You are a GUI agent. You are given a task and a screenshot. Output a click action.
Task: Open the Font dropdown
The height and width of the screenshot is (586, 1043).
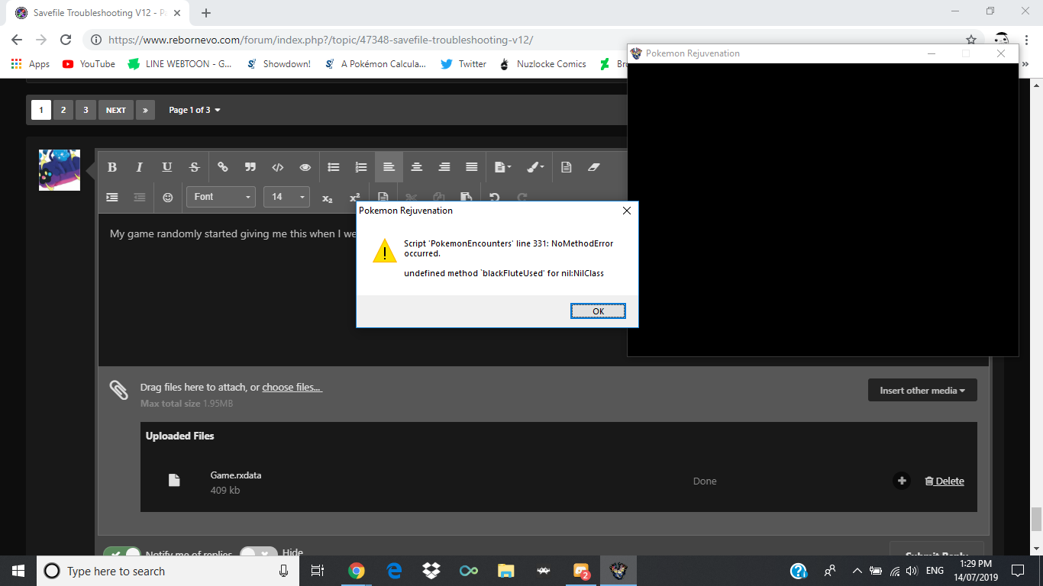(221, 197)
